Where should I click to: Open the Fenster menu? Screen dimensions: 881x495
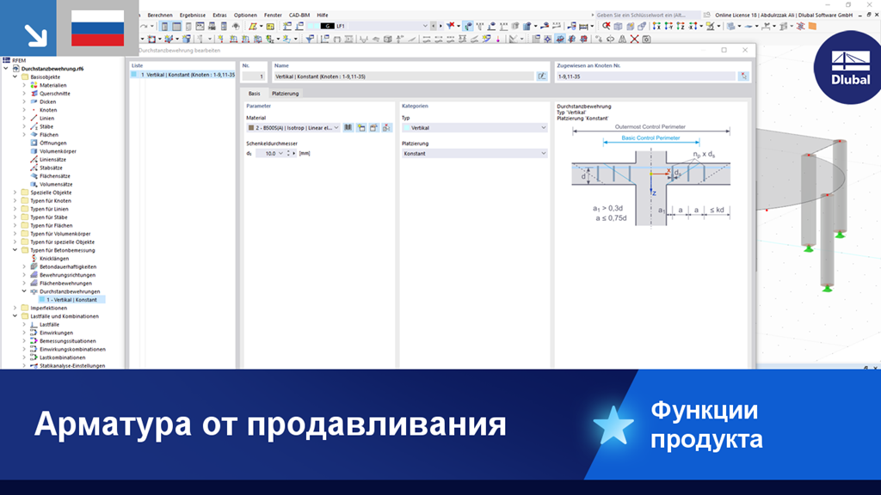click(273, 15)
